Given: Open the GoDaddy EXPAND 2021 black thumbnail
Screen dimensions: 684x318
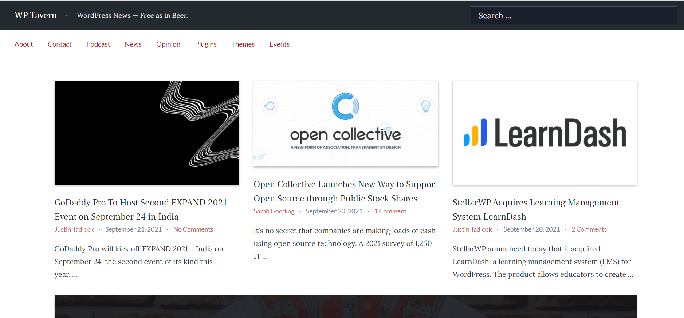Looking at the screenshot, I should tap(147, 133).
